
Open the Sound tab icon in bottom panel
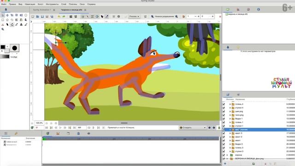click(88, 133)
